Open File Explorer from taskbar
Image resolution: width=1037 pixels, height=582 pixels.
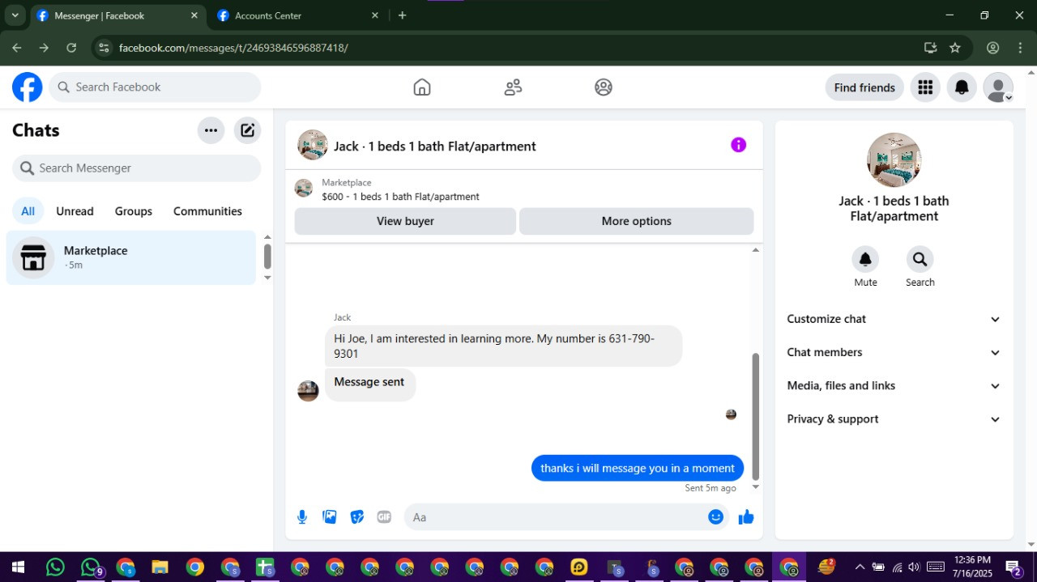[x=160, y=567]
